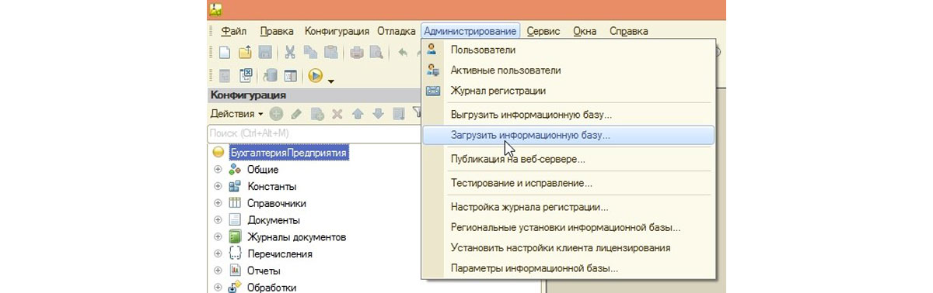
Task: Click the sort list icon in configuration toolbar
Action: [398, 114]
